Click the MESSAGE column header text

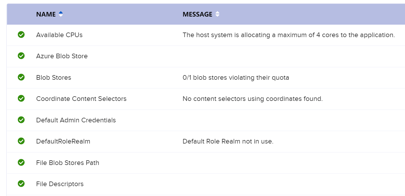coord(198,14)
